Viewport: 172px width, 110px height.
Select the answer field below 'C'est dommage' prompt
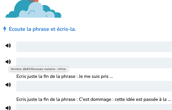click(x=94, y=107)
